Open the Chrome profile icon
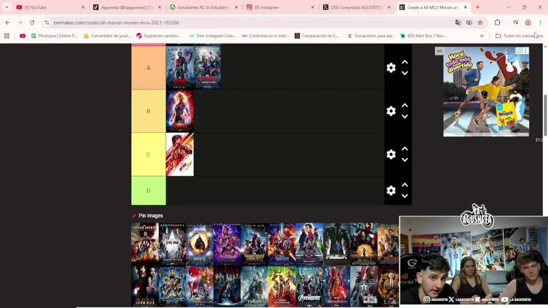The height and width of the screenshot is (308, 548). [528, 23]
